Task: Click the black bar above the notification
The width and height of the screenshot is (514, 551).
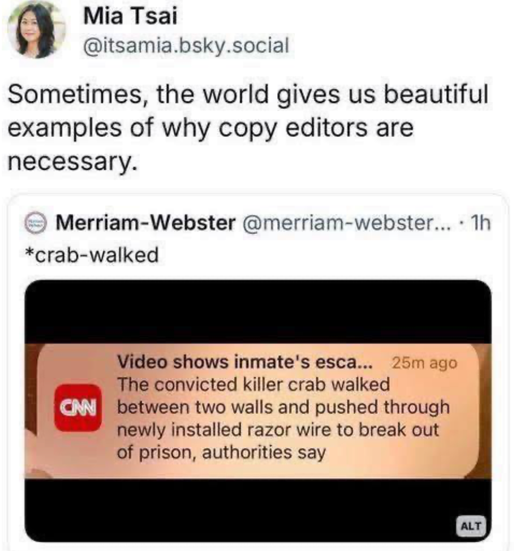Action: pyautogui.click(x=258, y=312)
